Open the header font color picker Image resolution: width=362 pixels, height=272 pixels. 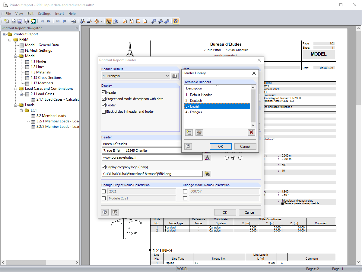pyautogui.click(x=207, y=157)
